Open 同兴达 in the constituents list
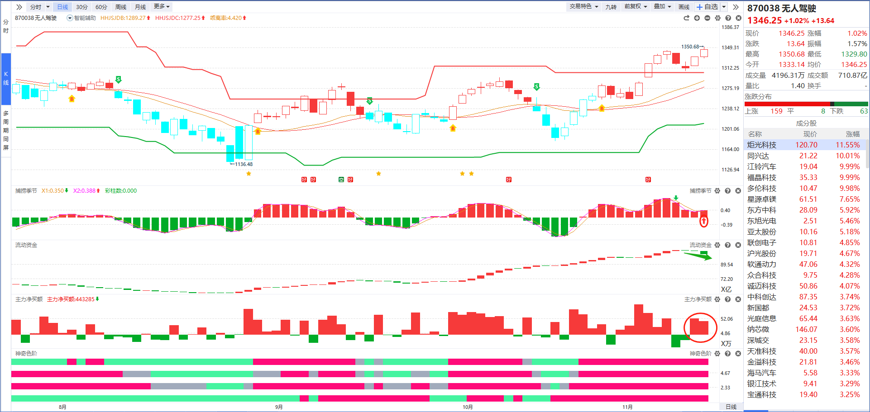870x412 pixels. [805, 156]
